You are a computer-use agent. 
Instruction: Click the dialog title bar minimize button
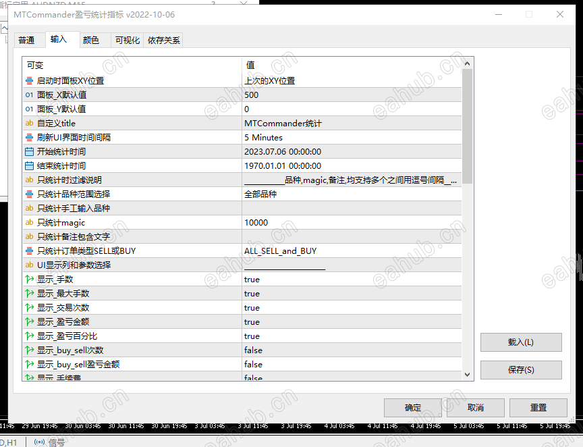click(x=499, y=14)
